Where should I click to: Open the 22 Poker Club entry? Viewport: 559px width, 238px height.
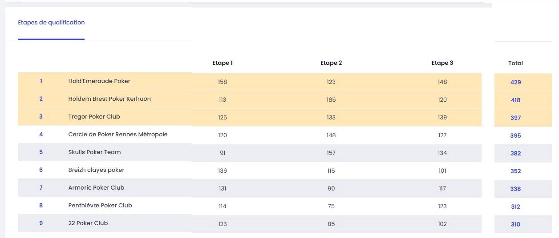88,223
